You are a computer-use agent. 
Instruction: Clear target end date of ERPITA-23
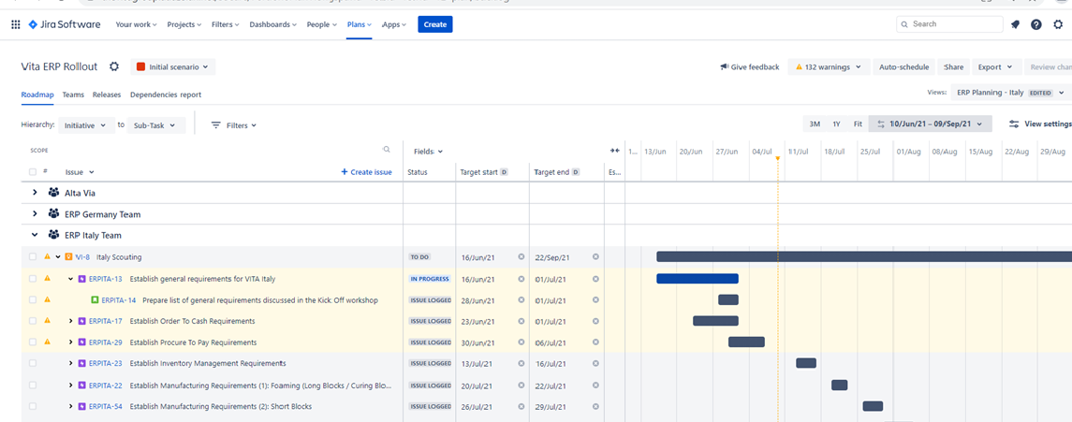595,363
